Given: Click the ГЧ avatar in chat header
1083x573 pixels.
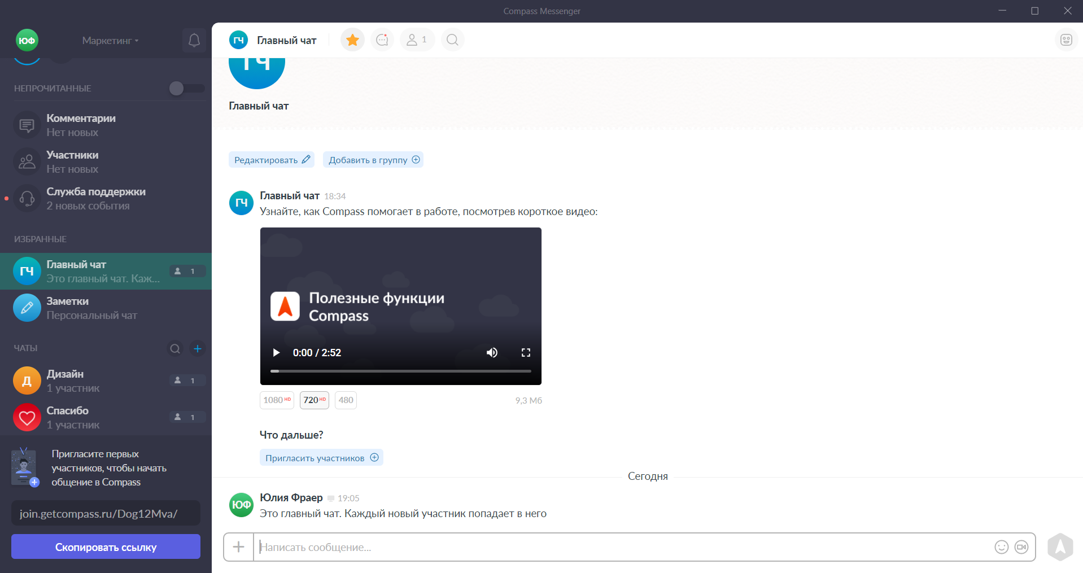Looking at the screenshot, I should [x=238, y=40].
